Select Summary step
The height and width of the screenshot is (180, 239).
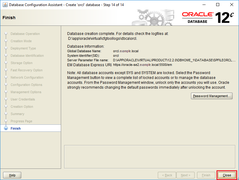coord(17,114)
